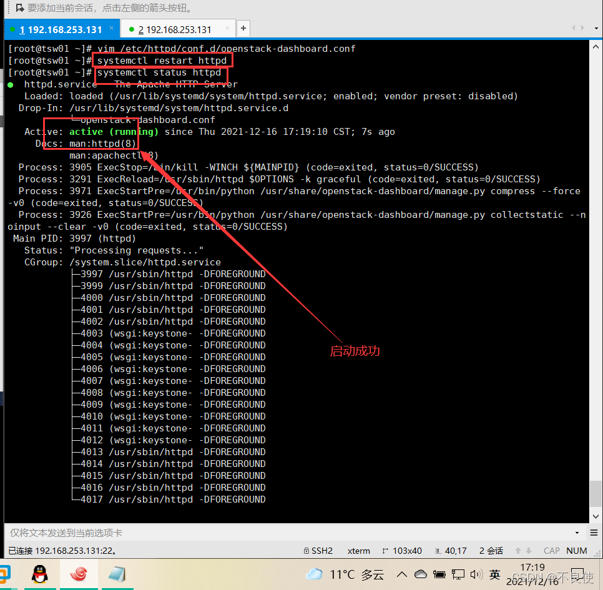603x590 pixels.
Task: Close session tab 2
Action: [227, 28]
